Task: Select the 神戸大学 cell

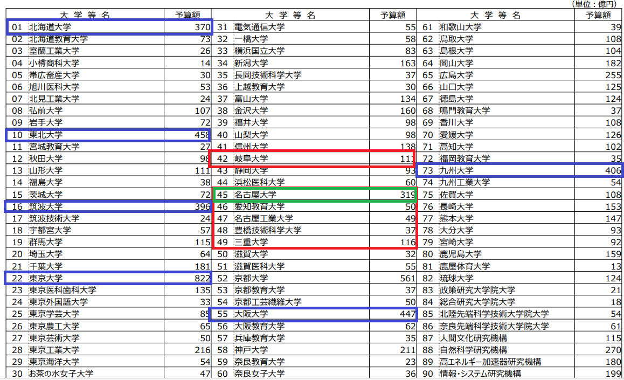Action: pyautogui.click(x=251, y=350)
